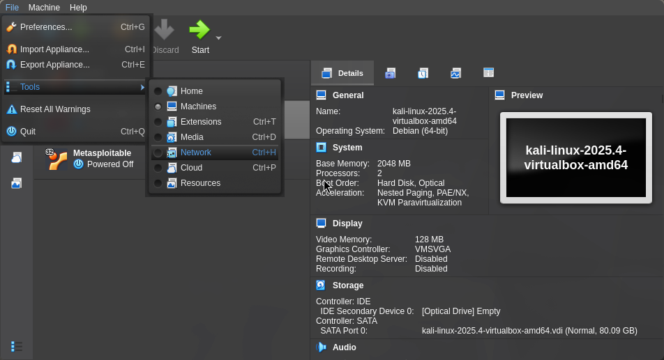Viewport: 664px width, 360px height.
Task: Click the 2048 MB base memory value
Action: 394,164
